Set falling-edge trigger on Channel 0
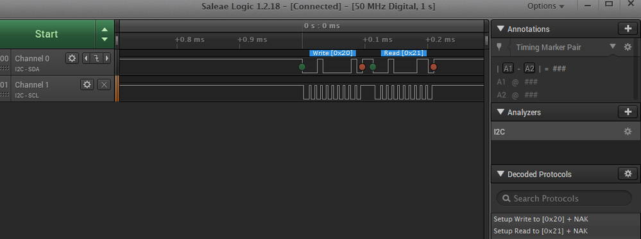The height and width of the screenshot is (239, 641). (x=96, y=58)
